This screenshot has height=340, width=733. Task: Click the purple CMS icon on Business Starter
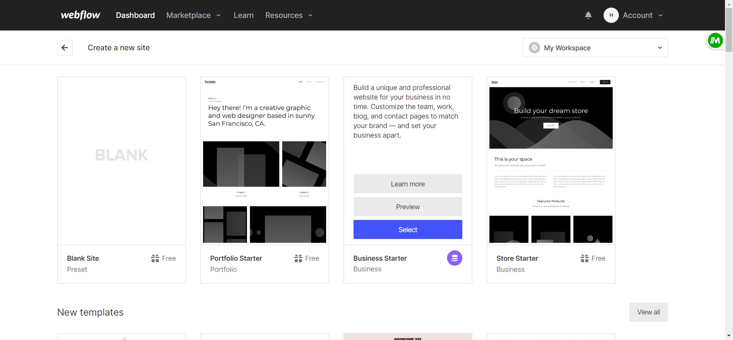click(x=454, y=258)
